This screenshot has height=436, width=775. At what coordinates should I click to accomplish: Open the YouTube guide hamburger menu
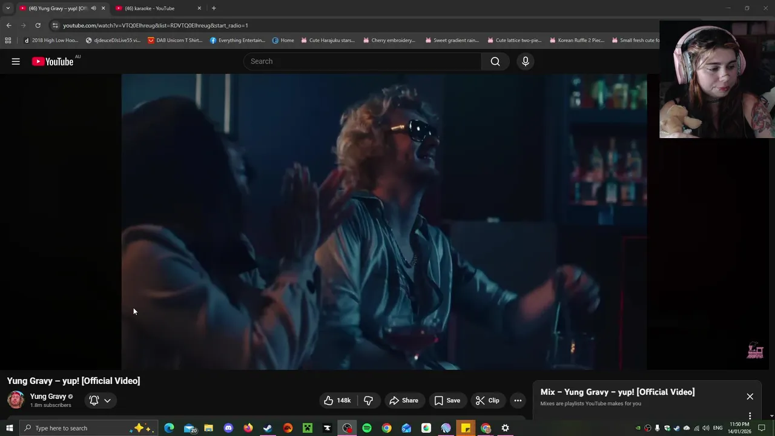[16, 61]
